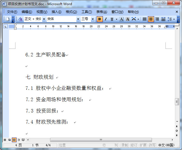Toggle Center alignment
This screenshot has height=150, width=182.
coord(151,19)
